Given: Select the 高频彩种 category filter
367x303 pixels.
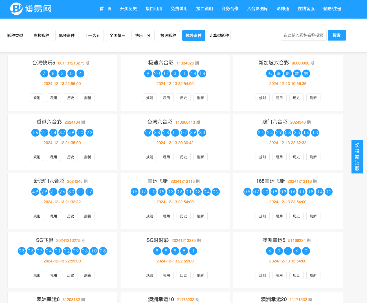Looking at the screenshot, I should click(x=41, y=35).
